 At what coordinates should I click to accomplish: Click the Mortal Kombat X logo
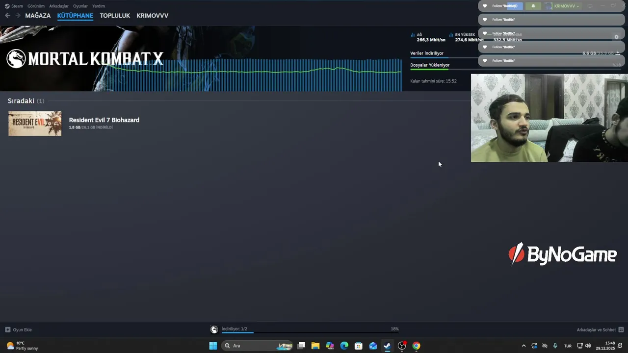[x=84, y=59]
